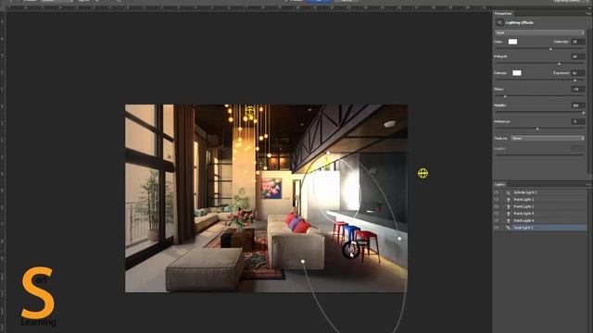The width and height of the screenshot is (593, 333).
Task: Click the light Color swatch
Action: tap(512, 42)
